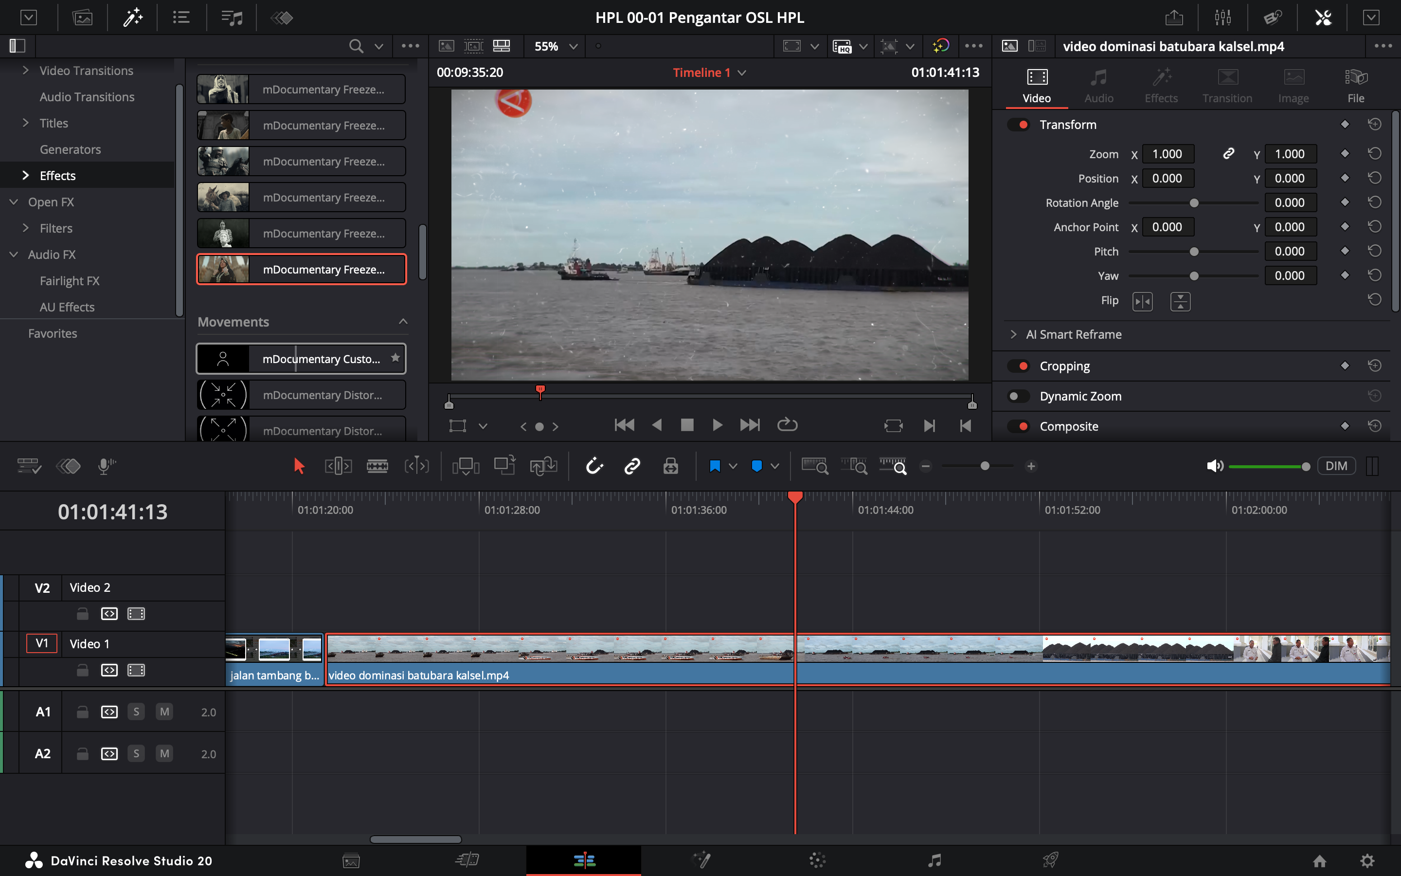Click the blue flag marker icon
Screen dimensions: 1401x876
tap(715, 466)
